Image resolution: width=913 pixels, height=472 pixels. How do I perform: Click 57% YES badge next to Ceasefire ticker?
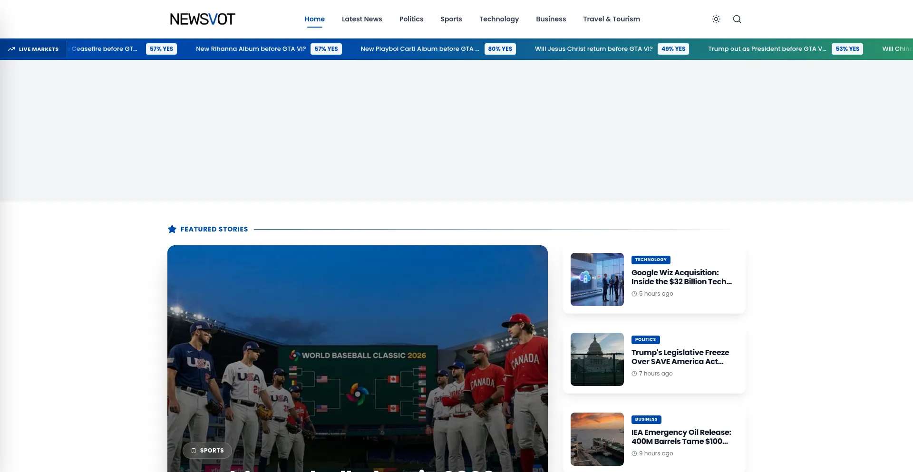click(161, 49)
